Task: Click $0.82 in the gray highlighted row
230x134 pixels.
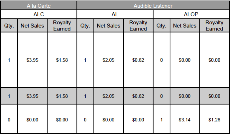Action: [138, 96]
